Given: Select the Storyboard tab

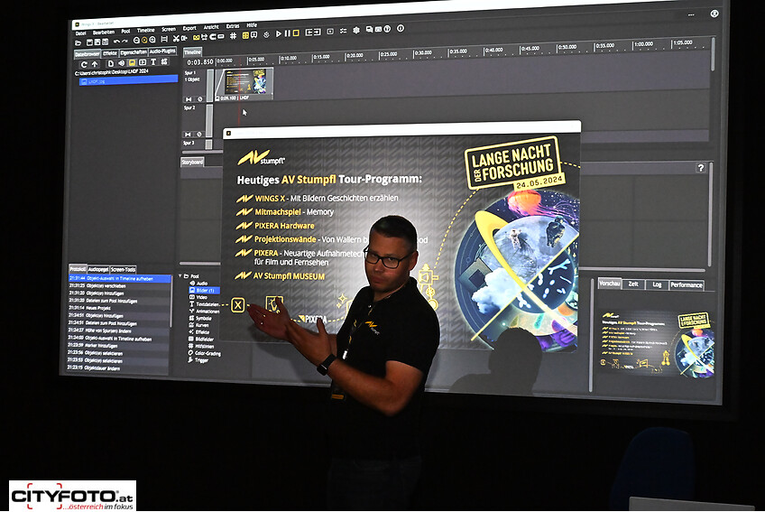Looking at the screenshot, I should [192, 163].
